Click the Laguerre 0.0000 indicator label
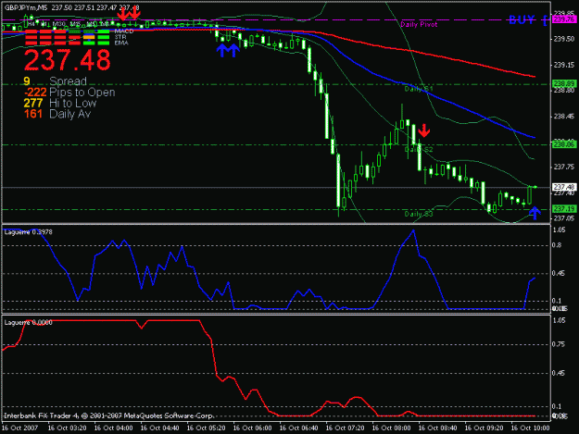The height and width of the screenshot is (434, 579). point(28,323)
